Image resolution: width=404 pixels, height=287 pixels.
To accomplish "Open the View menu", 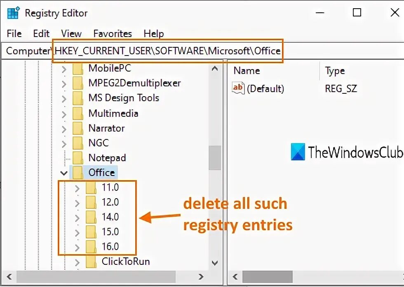I will click(71, 33).
